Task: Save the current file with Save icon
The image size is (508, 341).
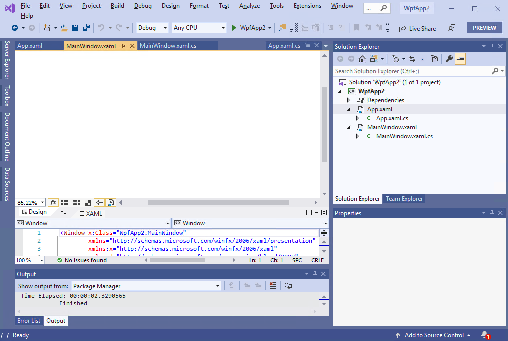Action: [75, 28]
